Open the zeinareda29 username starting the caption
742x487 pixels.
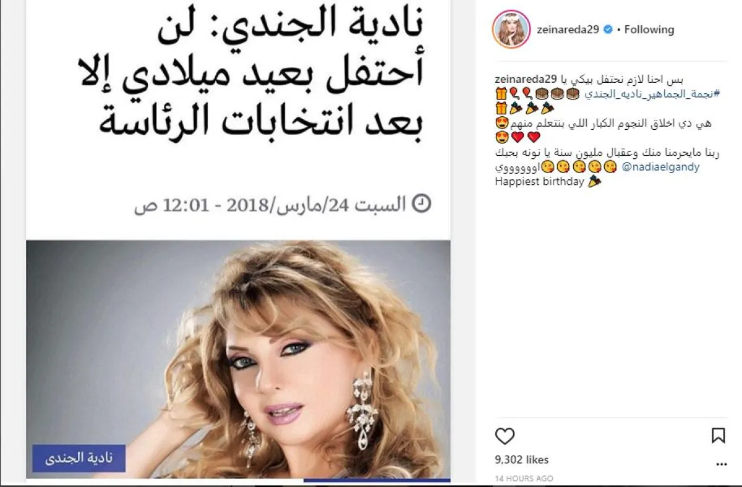[527, 79]
